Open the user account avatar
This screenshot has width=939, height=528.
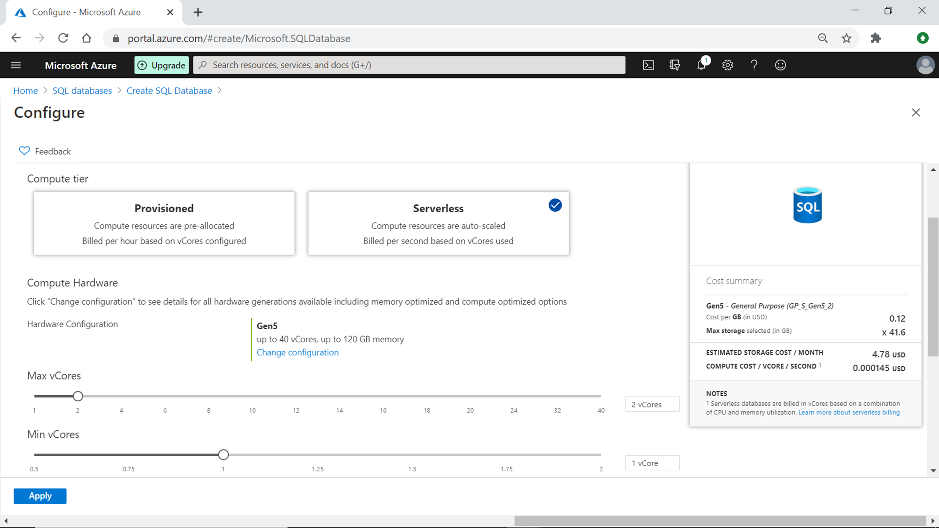point(925,65)
